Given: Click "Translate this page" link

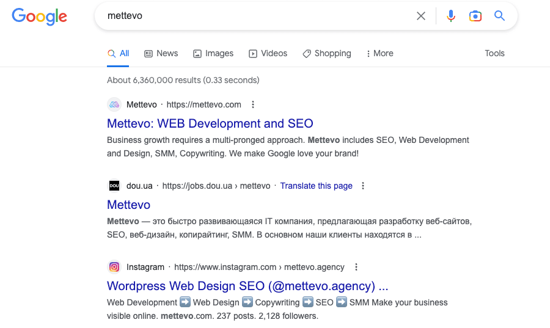Looking at the screenshot, I should [316, 186].
